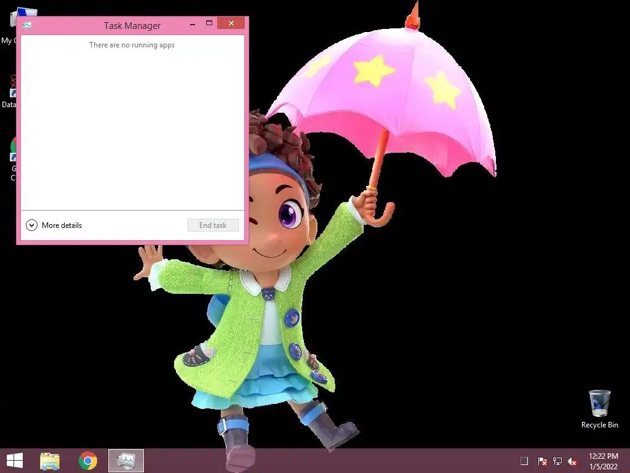Close the Task Manager window
This screenshot has height=473, width=630.
click(x=231, y=23)
